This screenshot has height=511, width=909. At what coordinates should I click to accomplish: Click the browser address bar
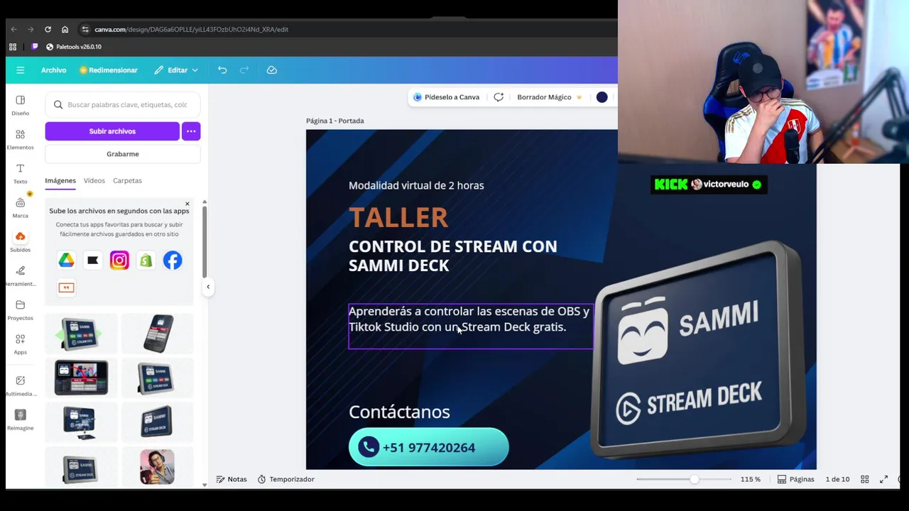(192, 29)
